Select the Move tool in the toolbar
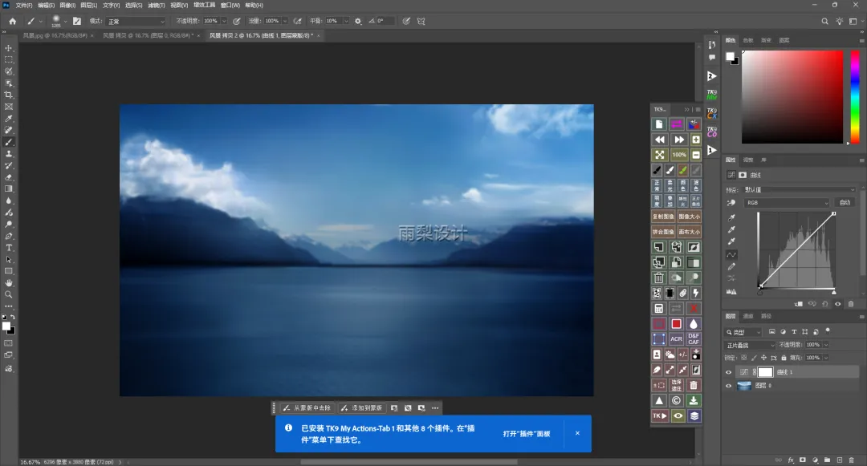The height and width of the screenshot is (466, 867). (x=9, y=48)
